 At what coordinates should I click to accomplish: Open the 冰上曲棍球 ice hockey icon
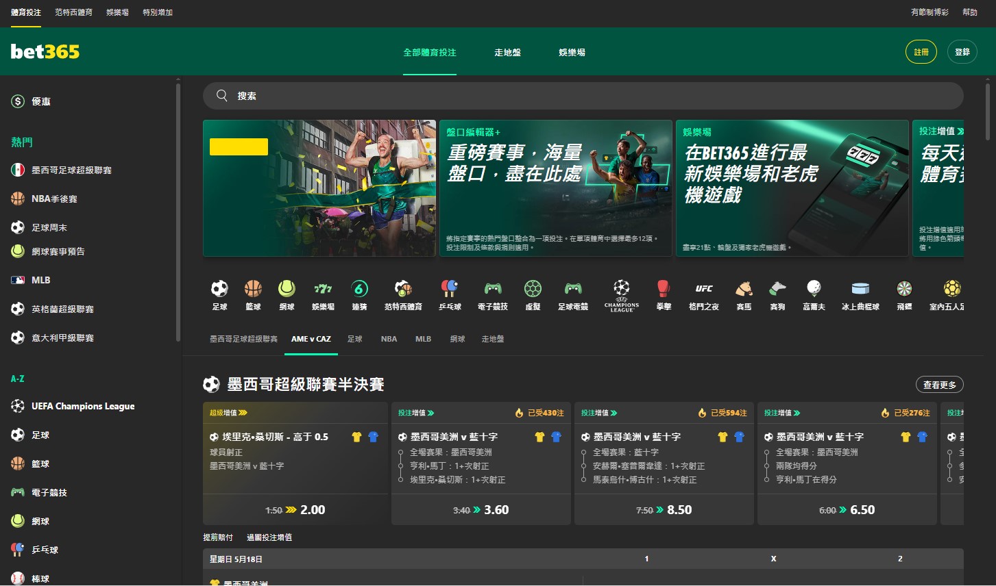click(x=860, y=295)
